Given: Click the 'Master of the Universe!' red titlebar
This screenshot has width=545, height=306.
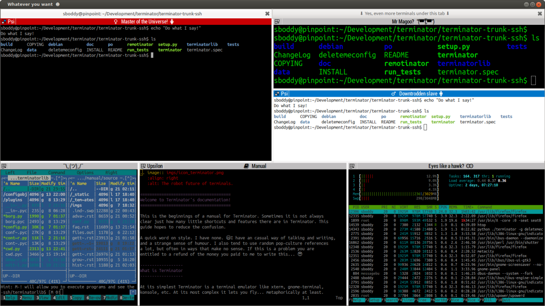Looking at the screenshot, I should point(144,21).
